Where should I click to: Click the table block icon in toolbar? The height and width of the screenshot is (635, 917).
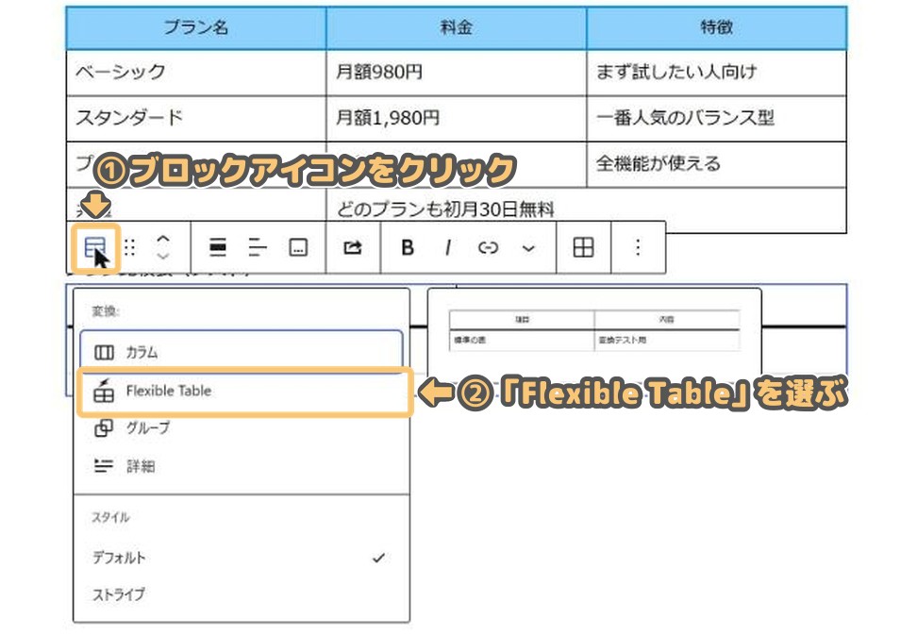[95, 247]
